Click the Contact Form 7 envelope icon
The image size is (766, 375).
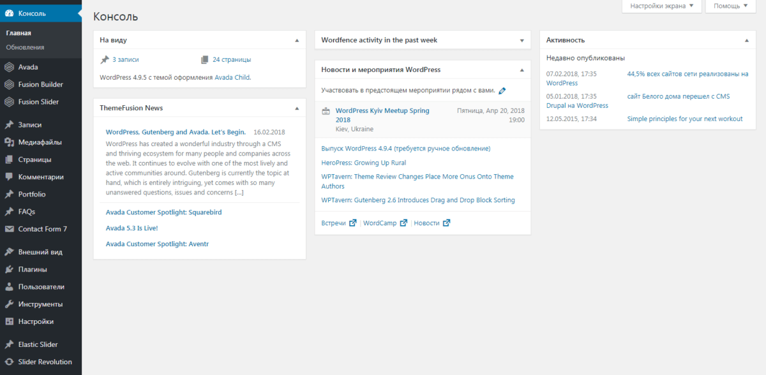9,229
